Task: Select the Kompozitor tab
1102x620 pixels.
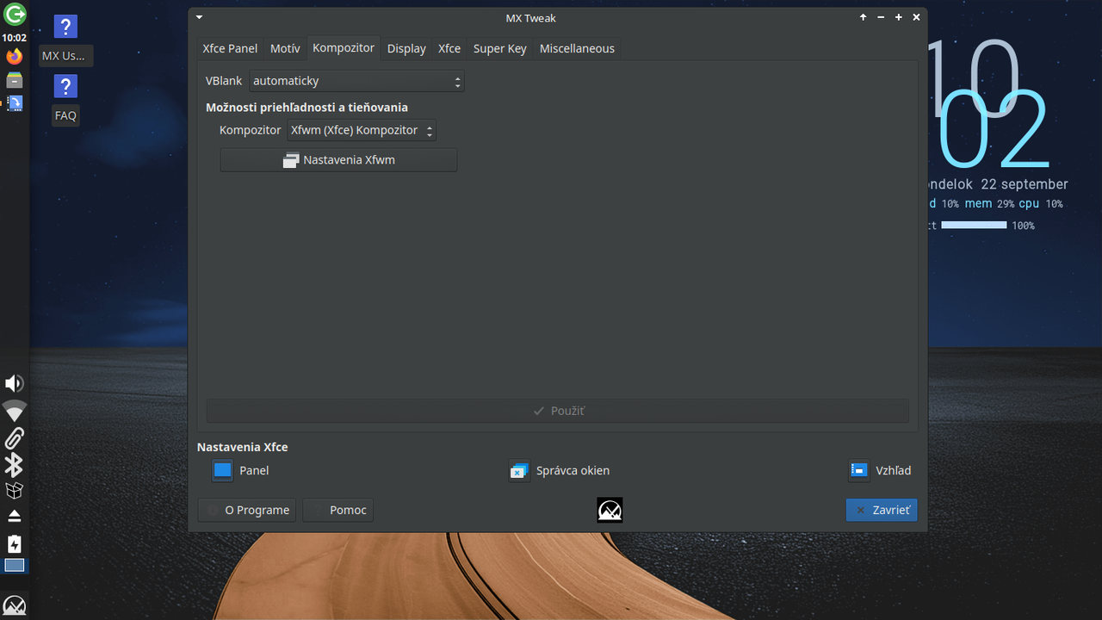Action: tap(344, 48)
